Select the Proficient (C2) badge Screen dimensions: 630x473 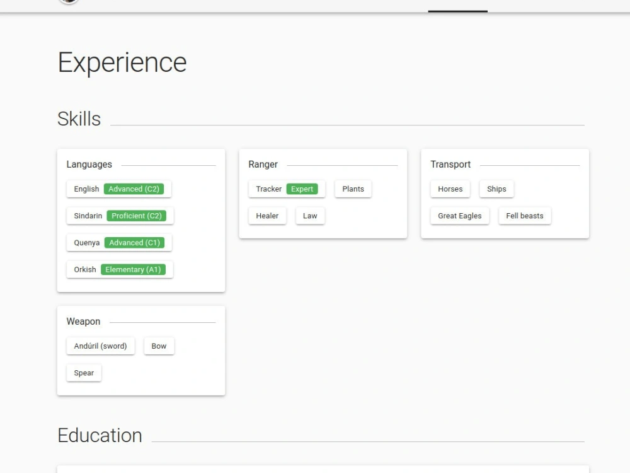point(137,216)
